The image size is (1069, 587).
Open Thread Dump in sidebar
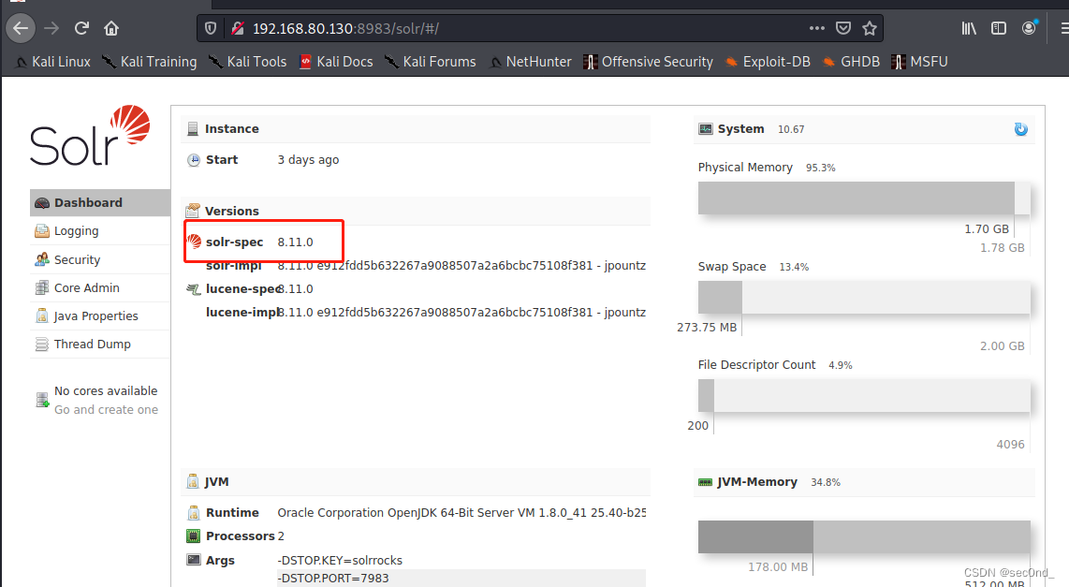pos(99,345)
